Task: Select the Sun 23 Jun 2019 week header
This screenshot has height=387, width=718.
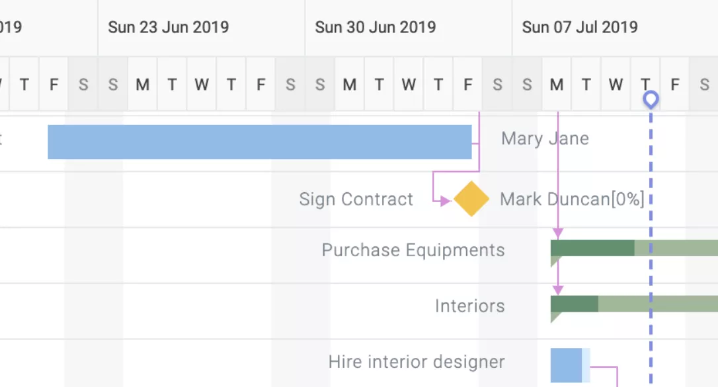Action: (x=169, y=27)
